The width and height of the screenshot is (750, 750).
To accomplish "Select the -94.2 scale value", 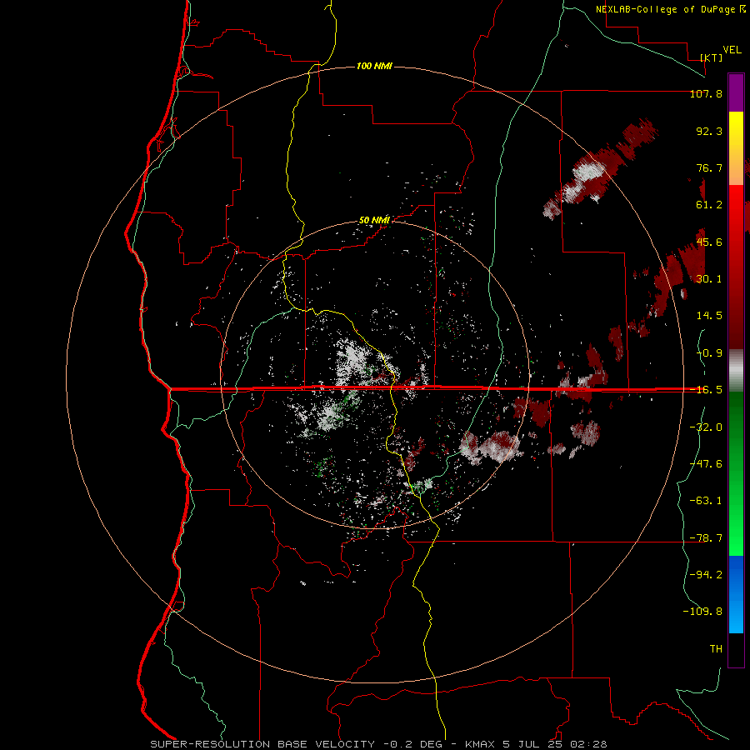I will pyautogui.click(x=706, y=575).
